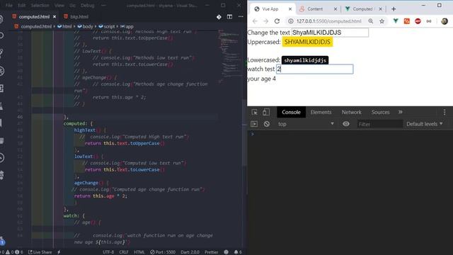
Task: Click the black shyamilkidjdjs lowercased label
Action: [305, 60]
